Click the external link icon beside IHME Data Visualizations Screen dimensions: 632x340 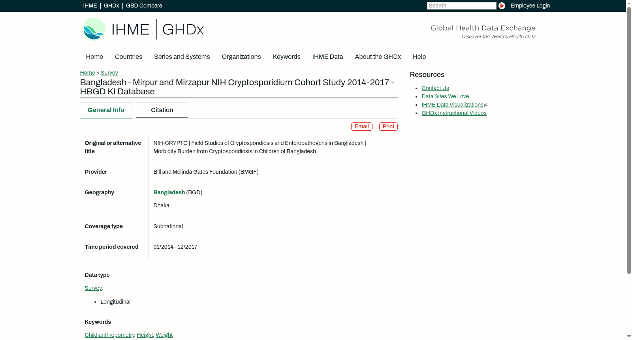pyautogui.click(x=486, y=105)
